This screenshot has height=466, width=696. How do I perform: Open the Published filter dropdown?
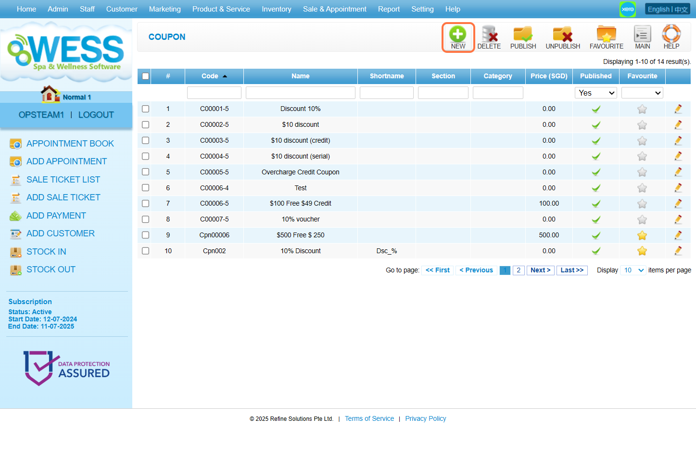[596, 93]
